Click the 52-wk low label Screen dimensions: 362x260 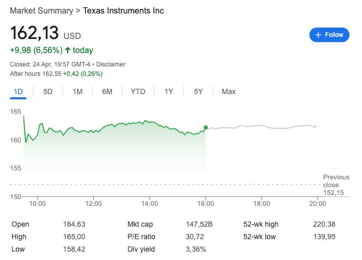[259, 237]
